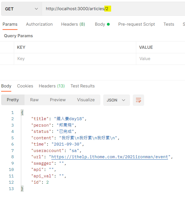Switch to the Authorization tab
Viewport: 185px width, 207px height.
point(39,24)
